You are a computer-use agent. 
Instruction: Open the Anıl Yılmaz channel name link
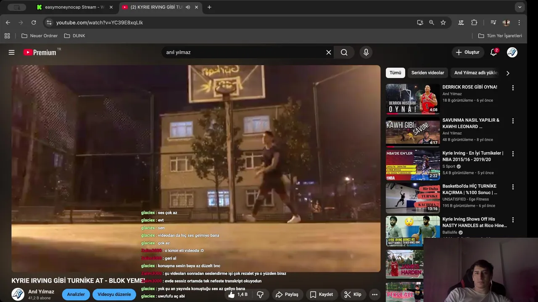click(x=41, y=292)
